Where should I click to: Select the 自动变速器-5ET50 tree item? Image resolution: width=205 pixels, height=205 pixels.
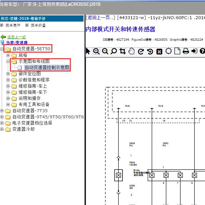31,49
